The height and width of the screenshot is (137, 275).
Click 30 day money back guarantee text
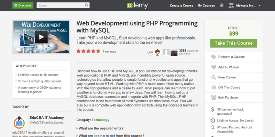230,112
